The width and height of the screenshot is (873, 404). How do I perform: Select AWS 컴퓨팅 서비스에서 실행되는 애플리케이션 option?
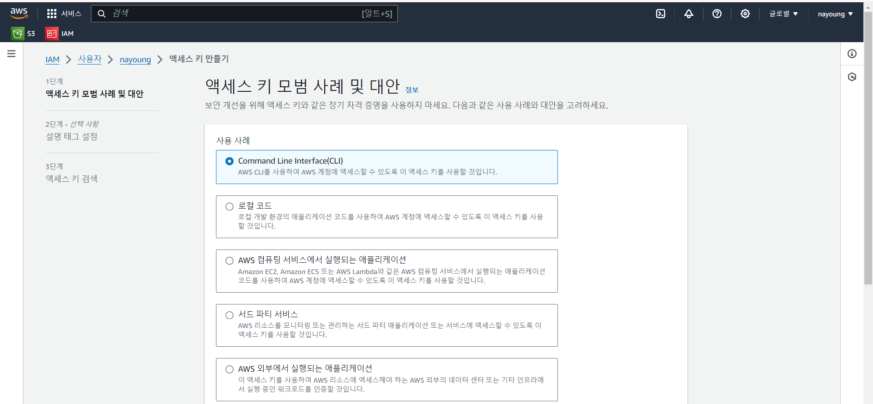pyautogui.click(x=230, y=261)
